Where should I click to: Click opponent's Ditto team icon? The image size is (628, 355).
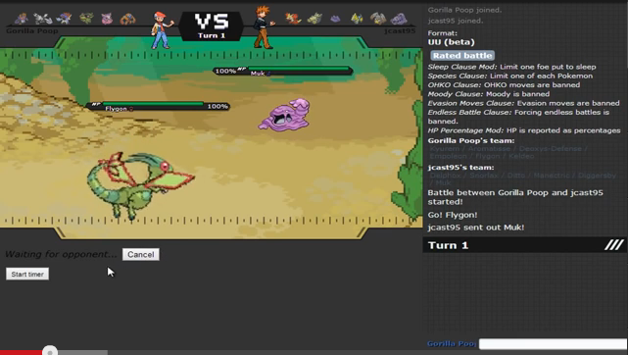pos(336,19)
